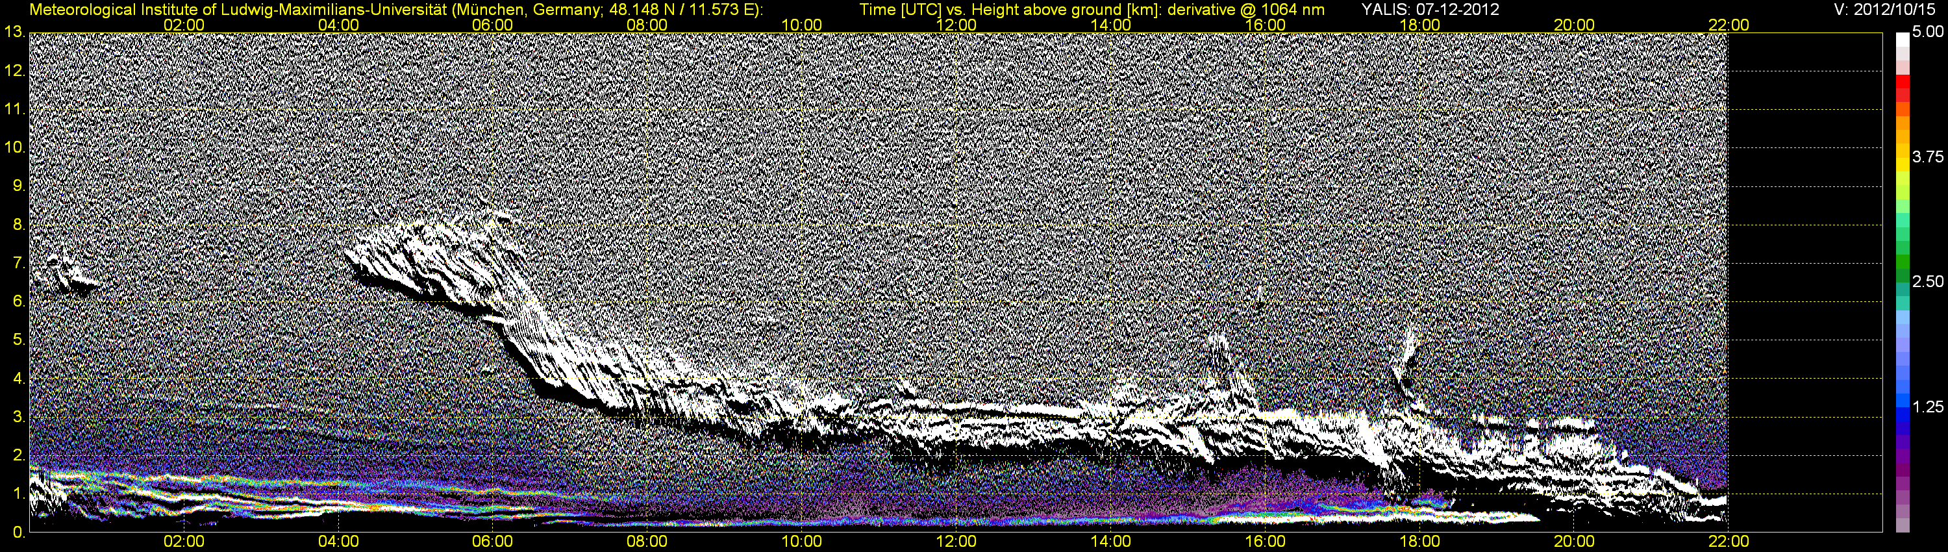The image size is (1948, 552).
Task: Click the 18:00 label on the bottom time axis
Action: coord(1419,542)
